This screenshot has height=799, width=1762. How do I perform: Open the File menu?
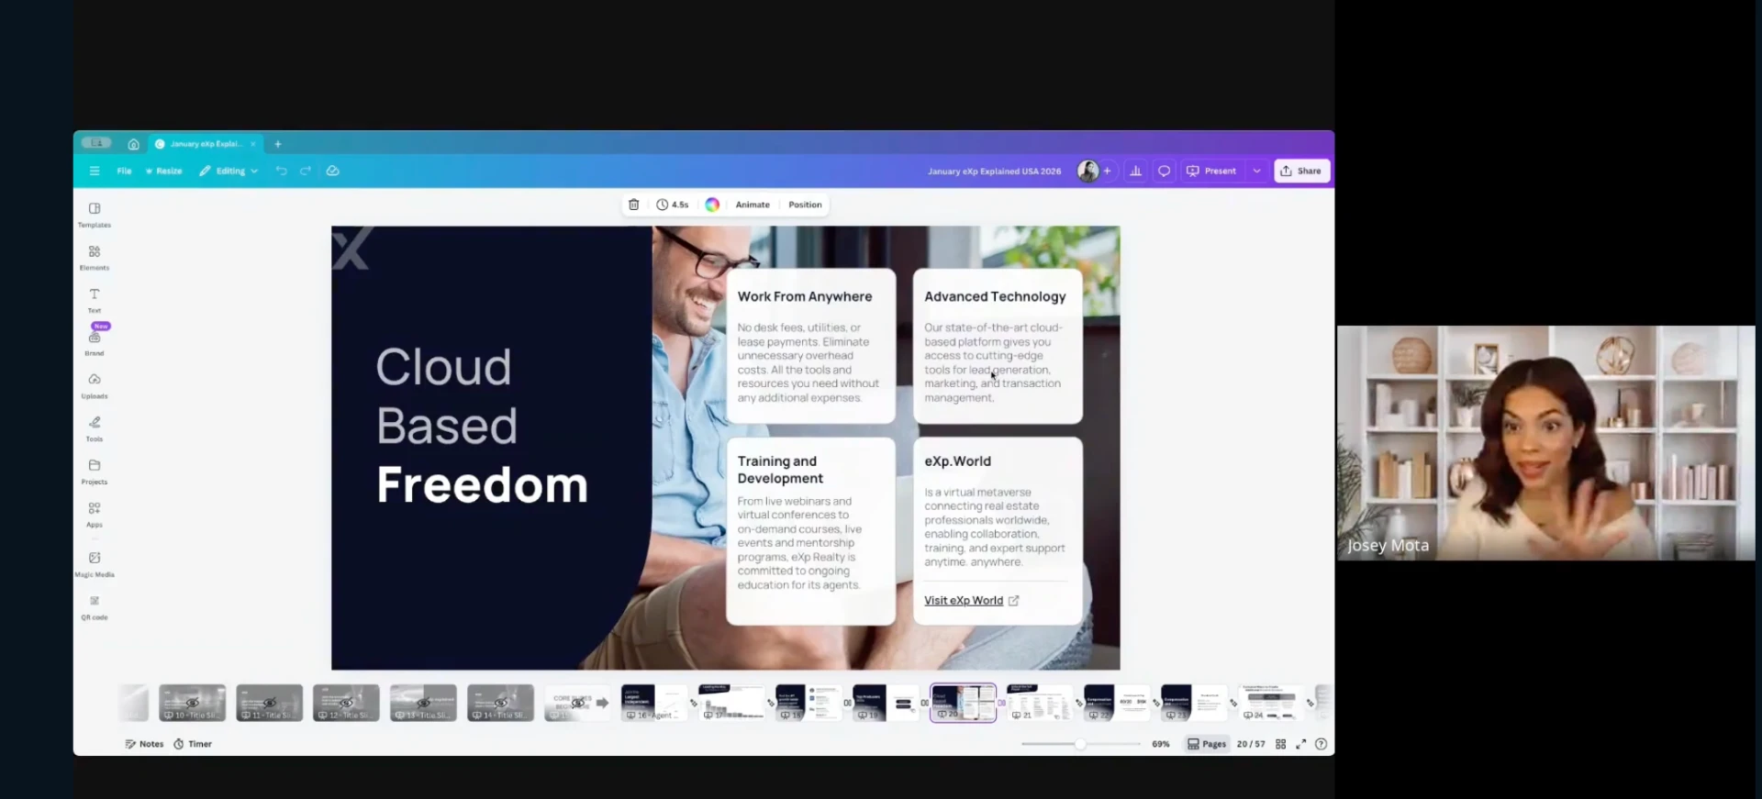(124, 171)
